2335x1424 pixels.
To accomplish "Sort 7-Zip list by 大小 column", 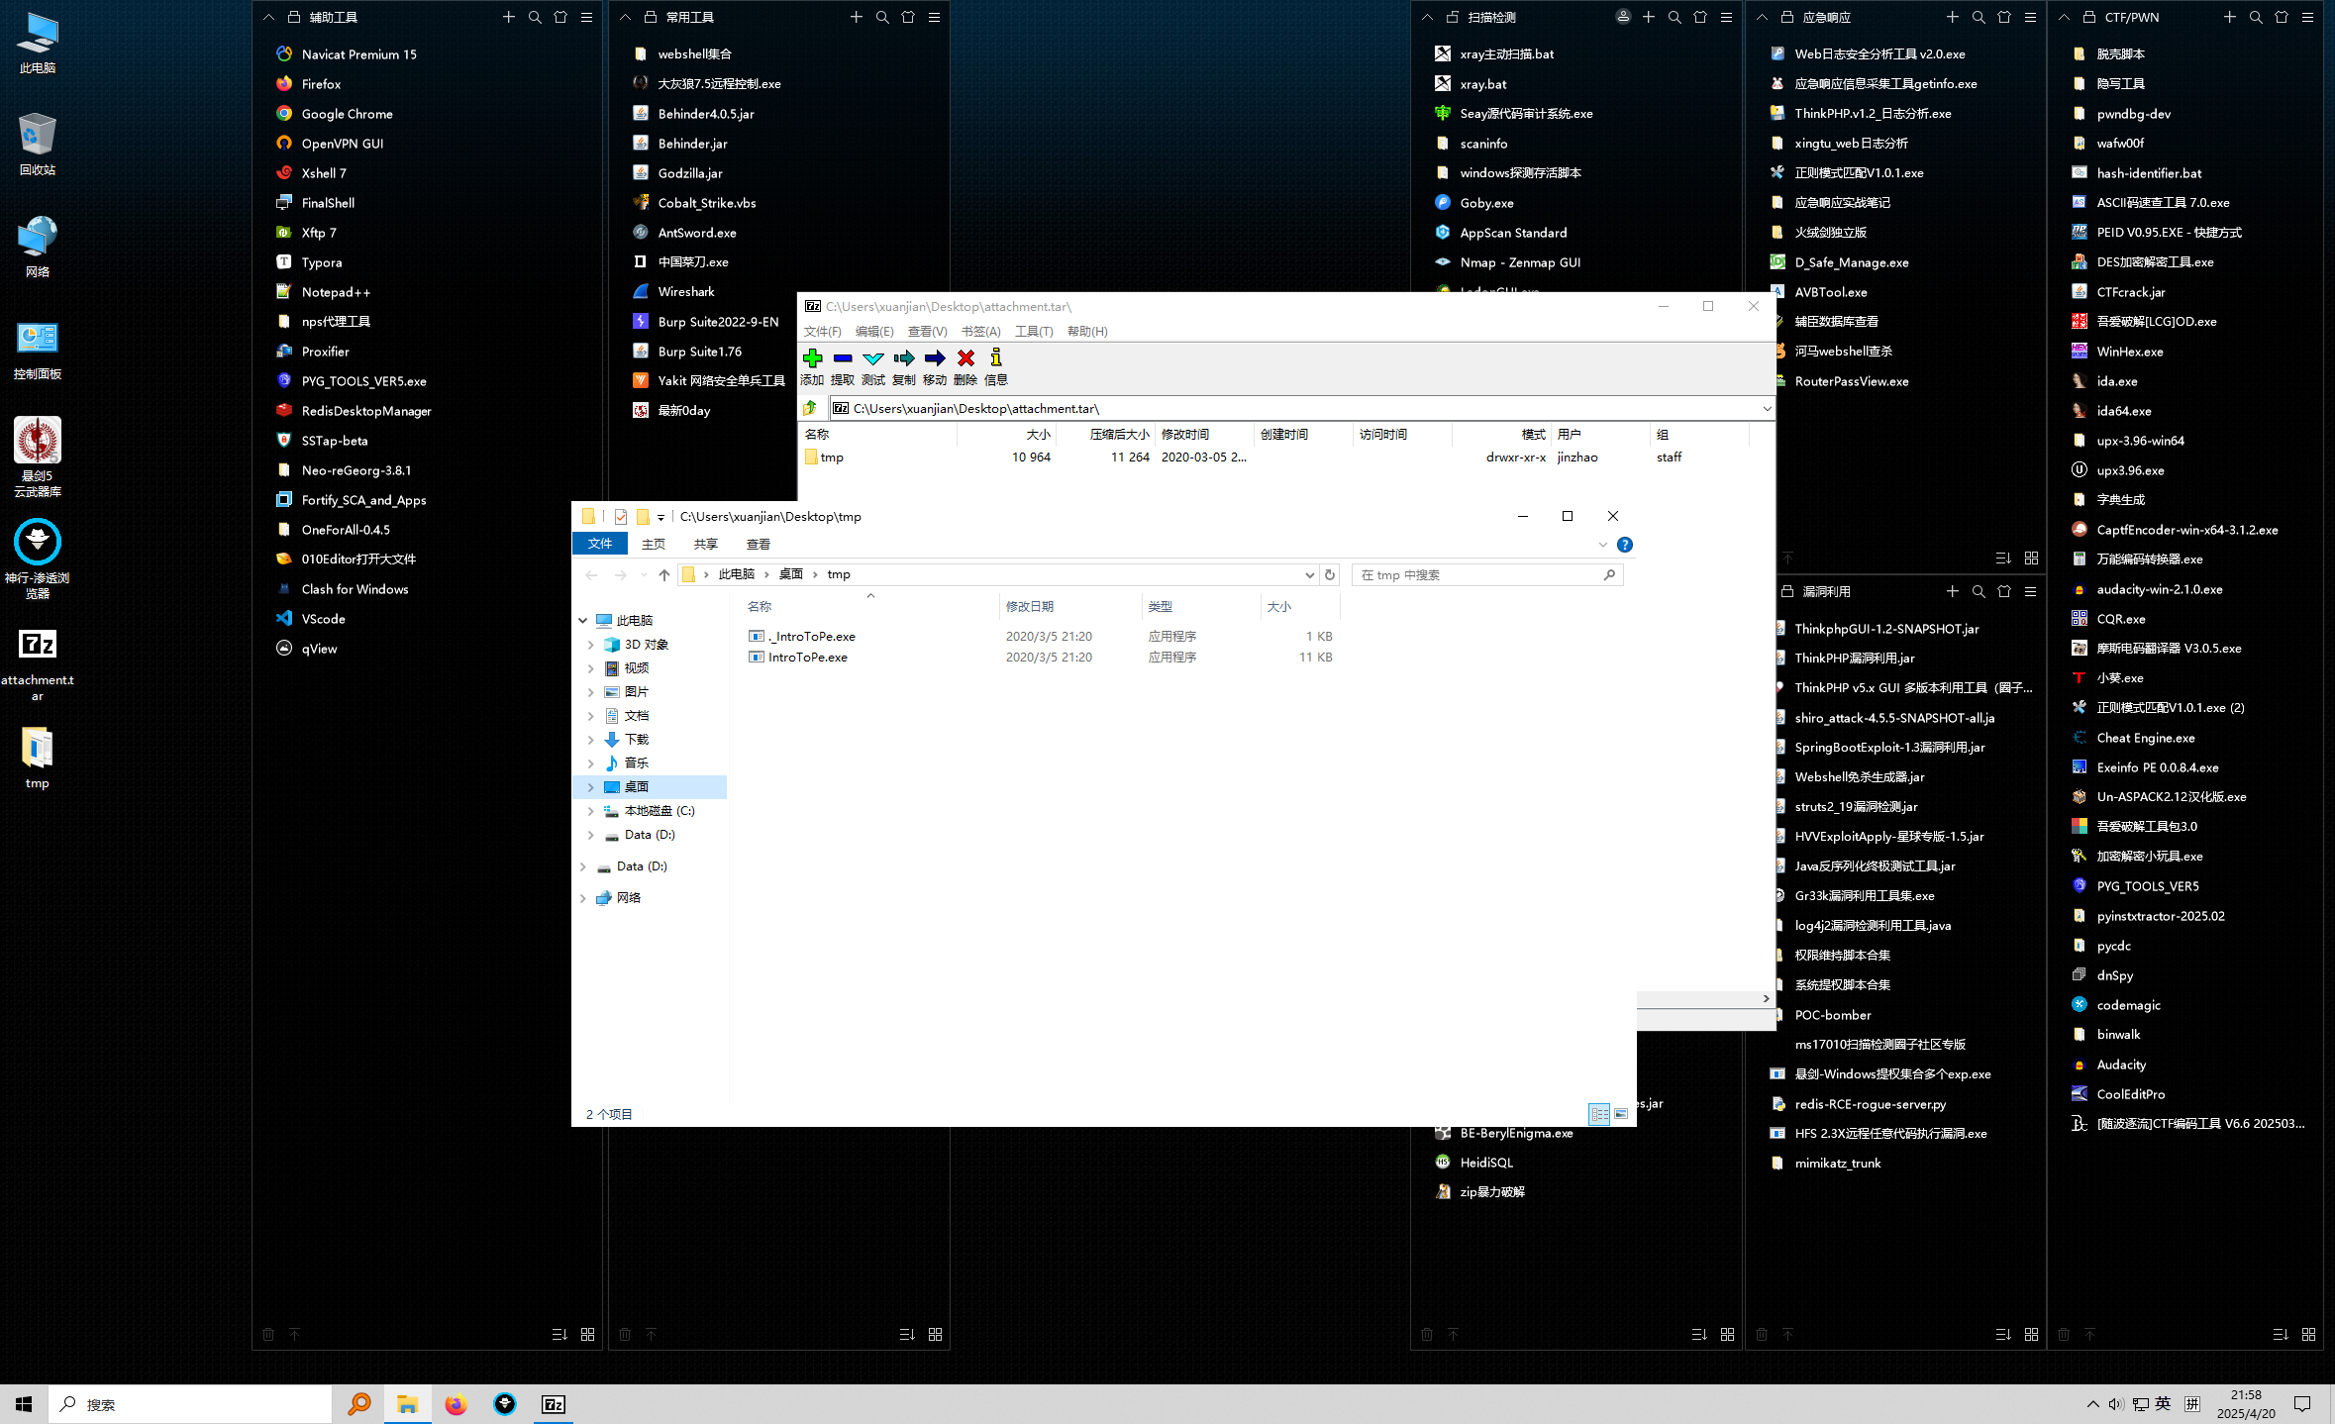I will tap(1038, 434).
